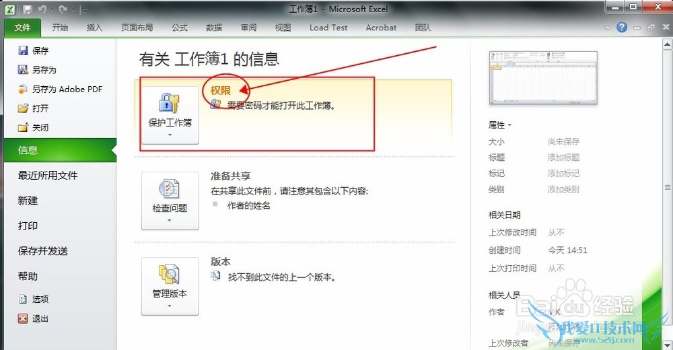Switch to the 页面布局 tab
The width and height of the screenshot is (673, 350).
point(137,28)
